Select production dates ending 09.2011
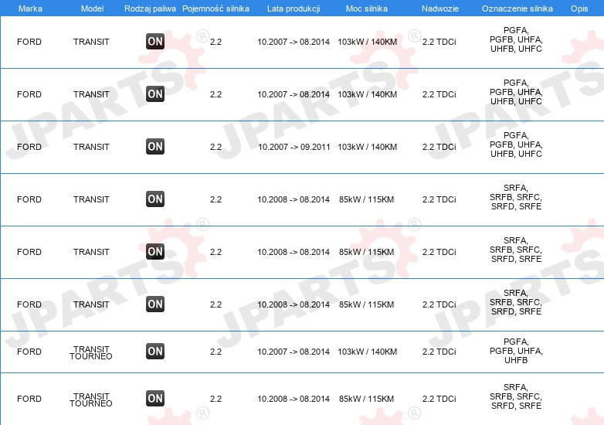 294,147
